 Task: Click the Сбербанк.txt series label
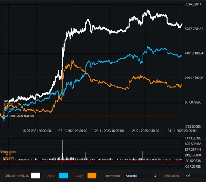pos(8,152)
